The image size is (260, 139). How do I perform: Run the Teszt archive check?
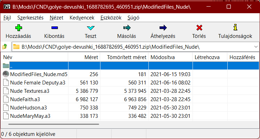click(x=90, y=28)
